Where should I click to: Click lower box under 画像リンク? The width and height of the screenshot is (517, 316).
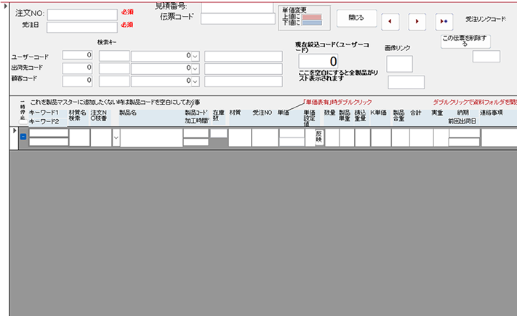pyautogui.click(x=406, y=82)
